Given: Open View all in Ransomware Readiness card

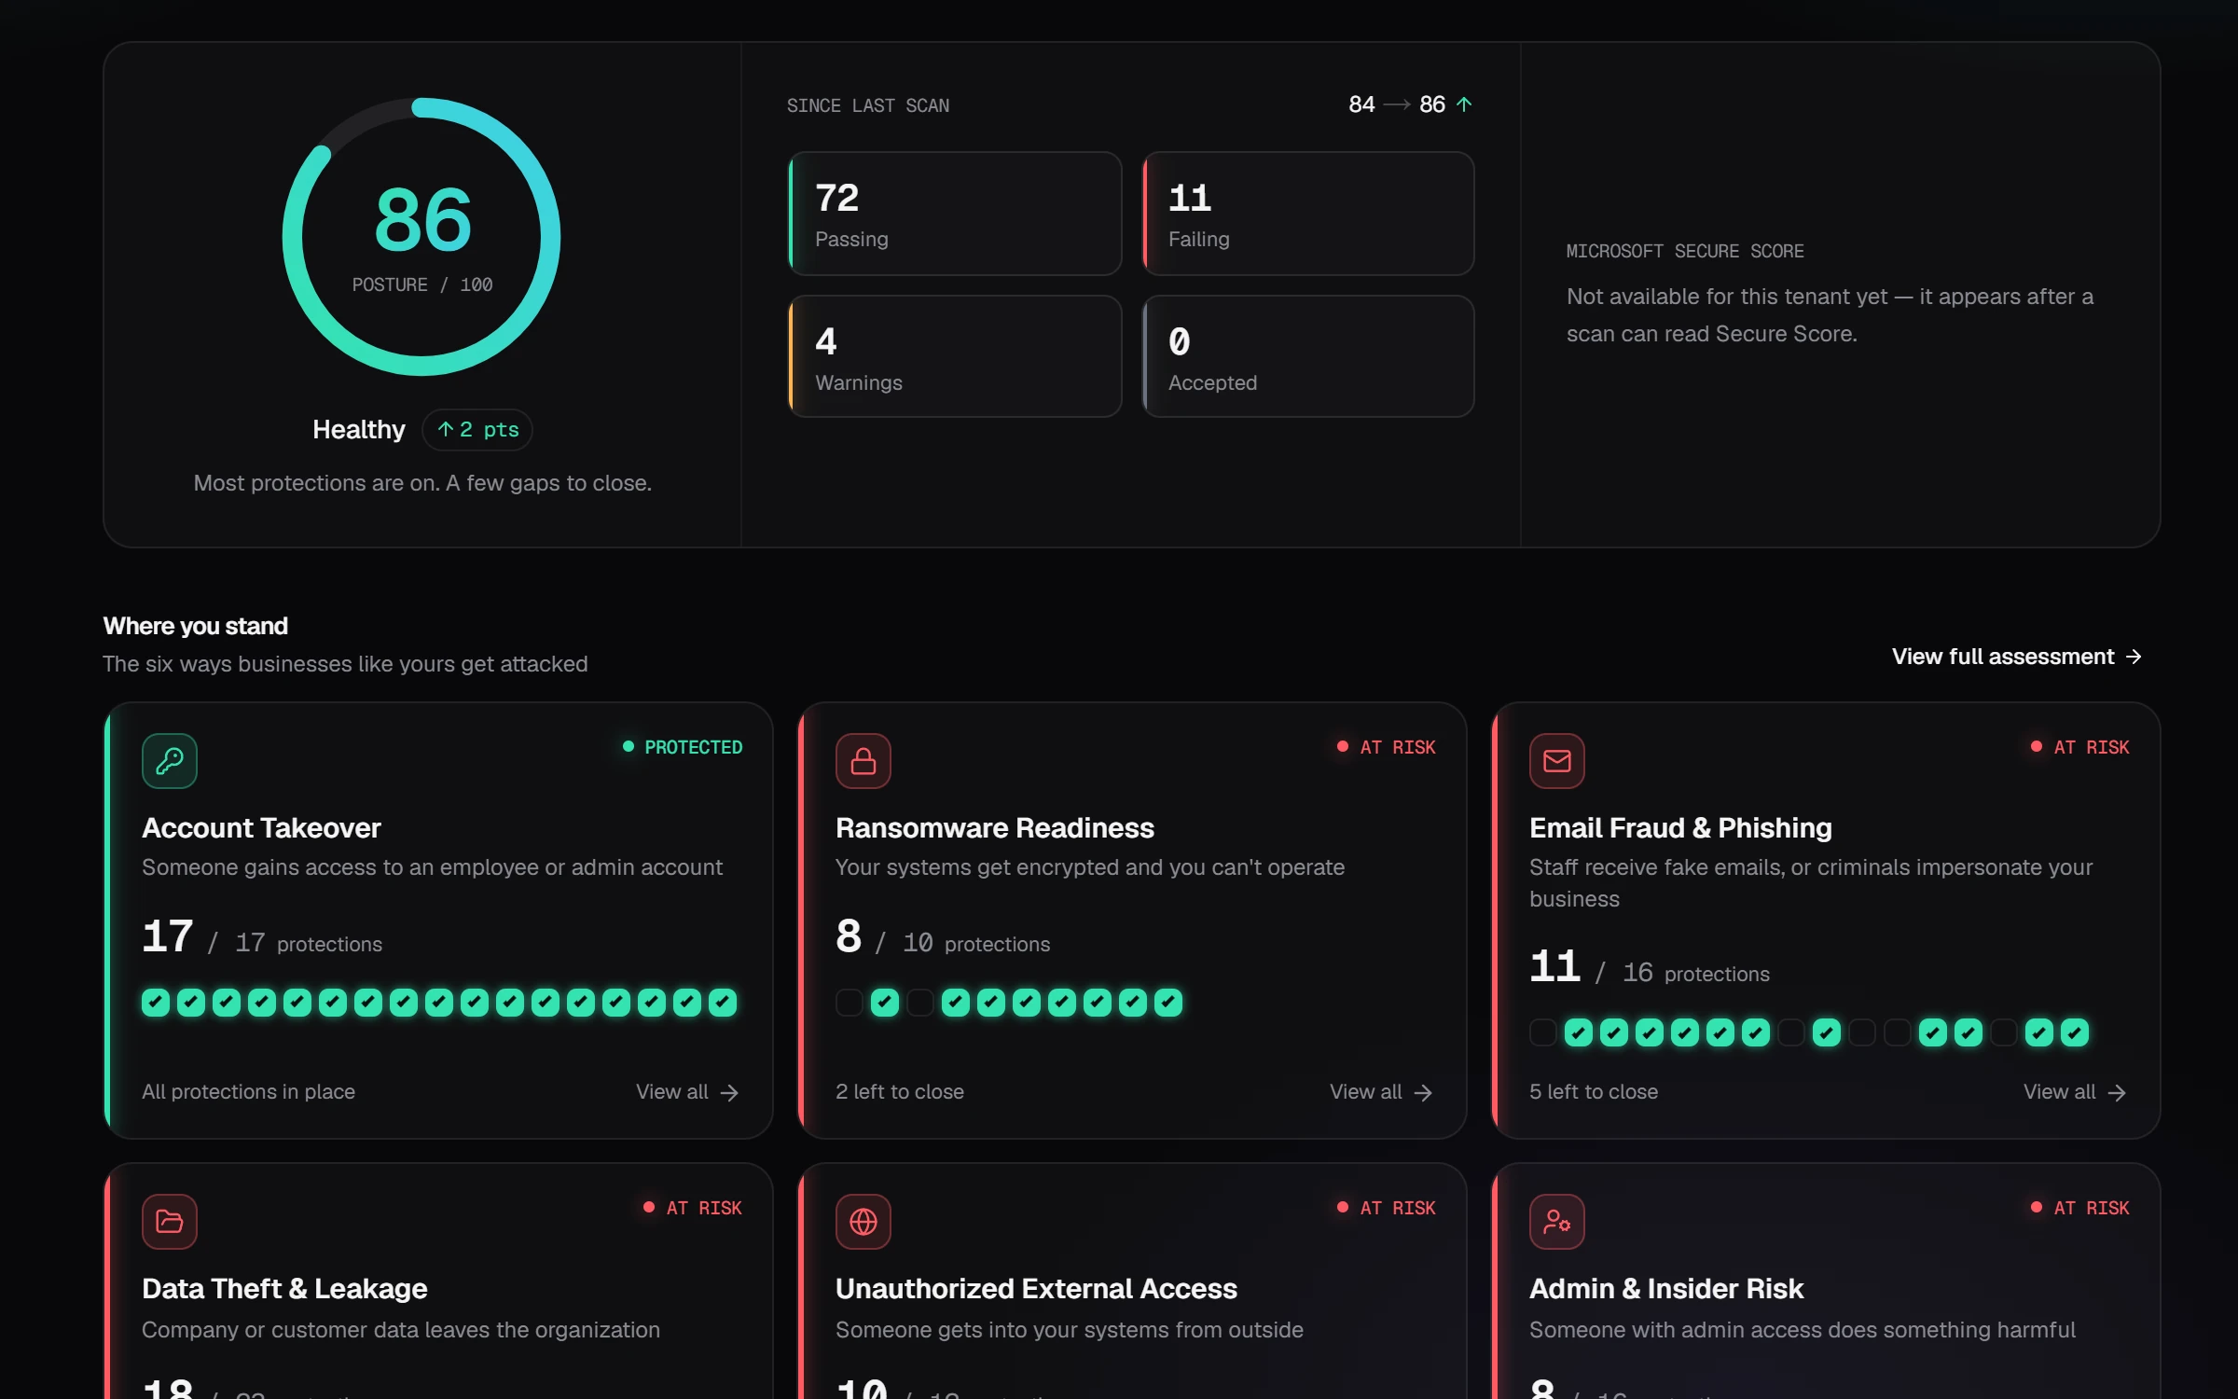Looking at the screenshot, I should point(1381,1092).
